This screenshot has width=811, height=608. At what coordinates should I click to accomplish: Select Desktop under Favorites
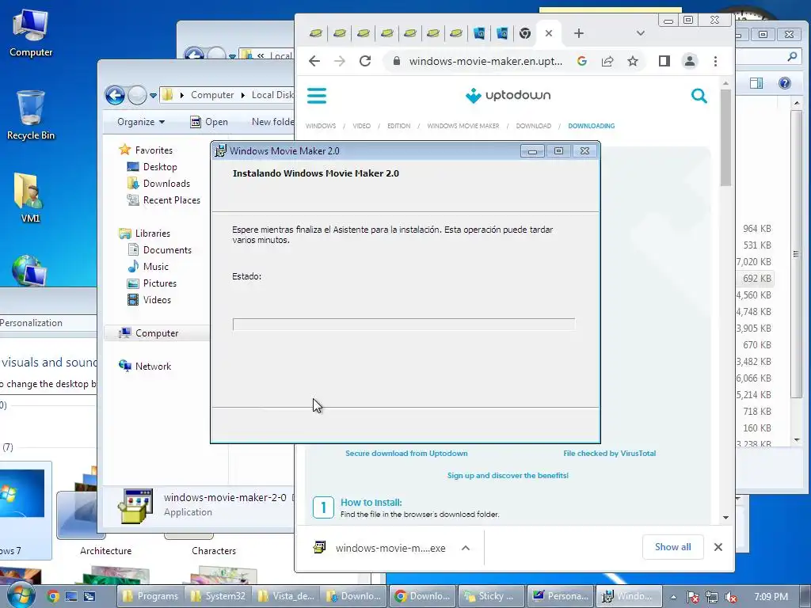click(152, 166)
